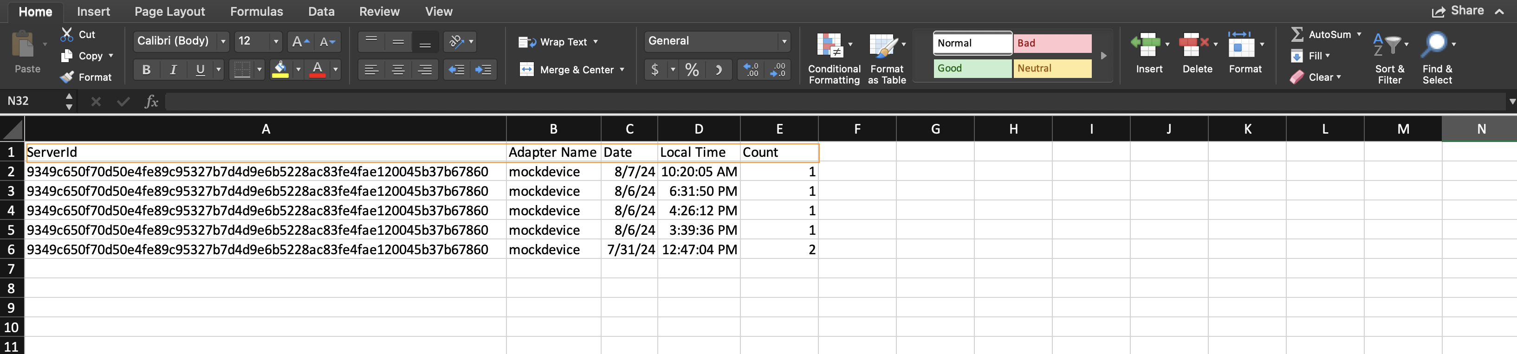1517x354 pixels.
Task: Click the percent style icon
Action: pos(692,70)
